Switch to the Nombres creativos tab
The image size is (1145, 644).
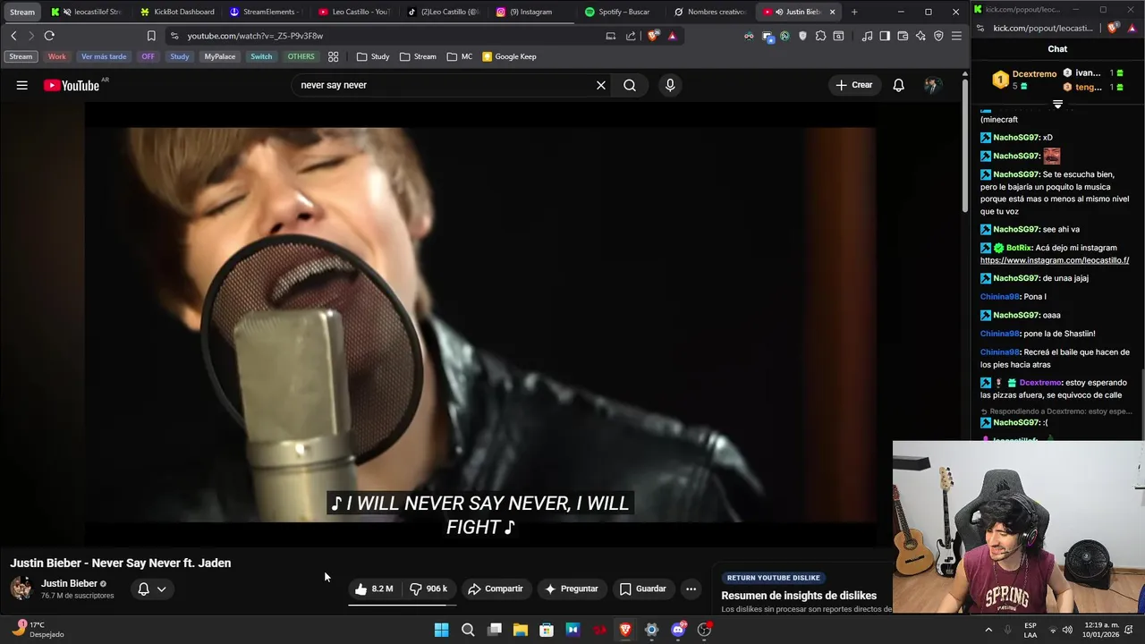point(710,12)
